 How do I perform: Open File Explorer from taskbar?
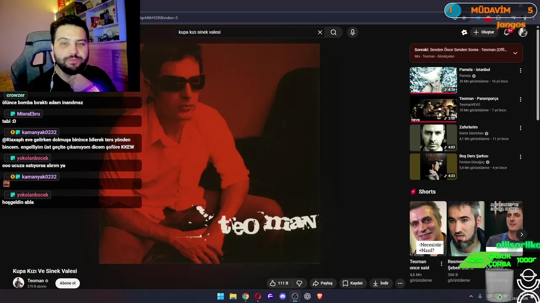tap(233, 296)
